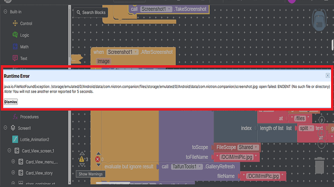The width and height of the screenshot is (334, 187).
Task: Click the Search Blocks field
Action: 91,13
